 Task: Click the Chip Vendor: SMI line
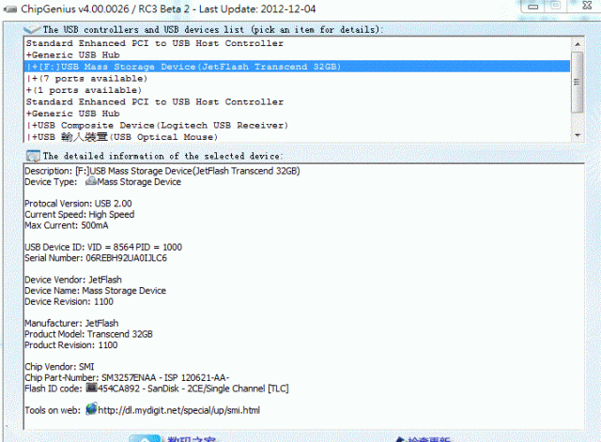(59, 367)
